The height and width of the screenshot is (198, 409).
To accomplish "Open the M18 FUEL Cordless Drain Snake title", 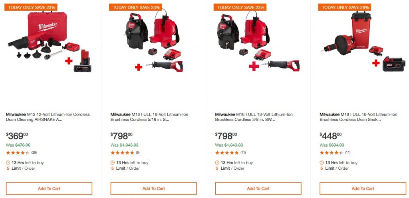I will [x=358, y=117].
